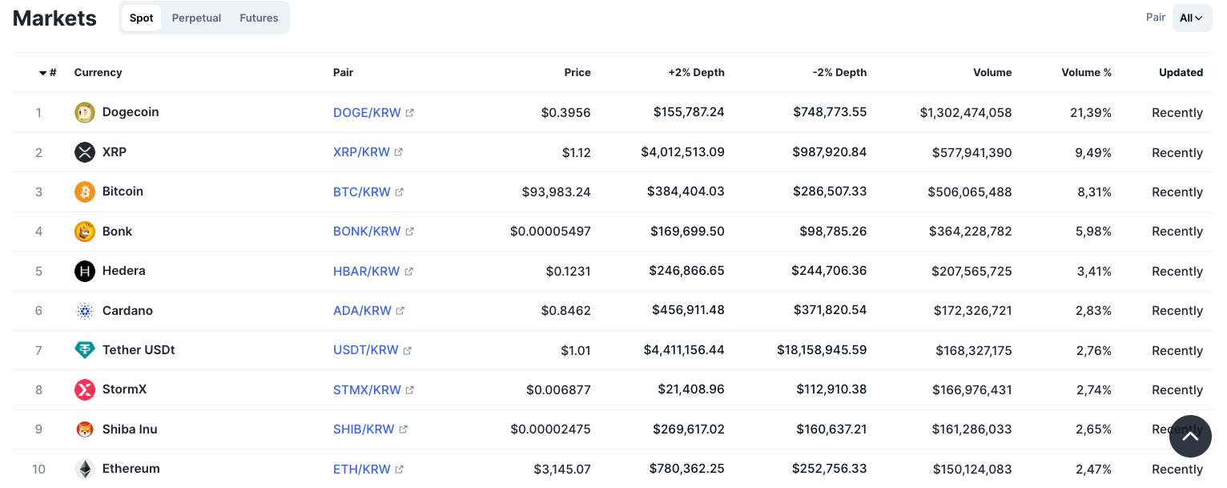Viewport: 1227px width, 488px height.
Task: Click the orange Bitcoin logo icon
Action: tap(85, 192)
